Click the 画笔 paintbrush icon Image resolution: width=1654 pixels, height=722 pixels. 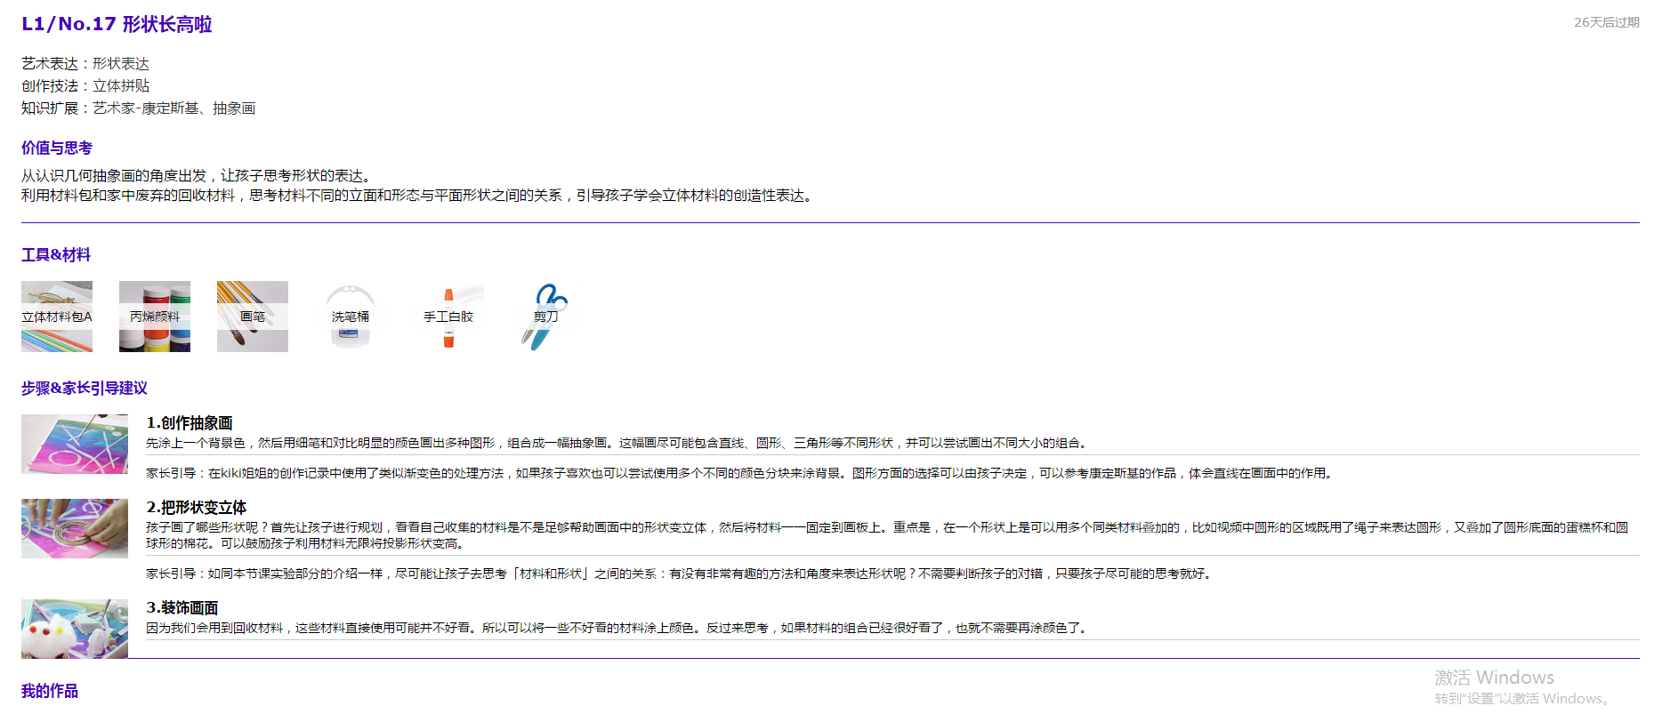pyautogui.click(x=253, y=317)
